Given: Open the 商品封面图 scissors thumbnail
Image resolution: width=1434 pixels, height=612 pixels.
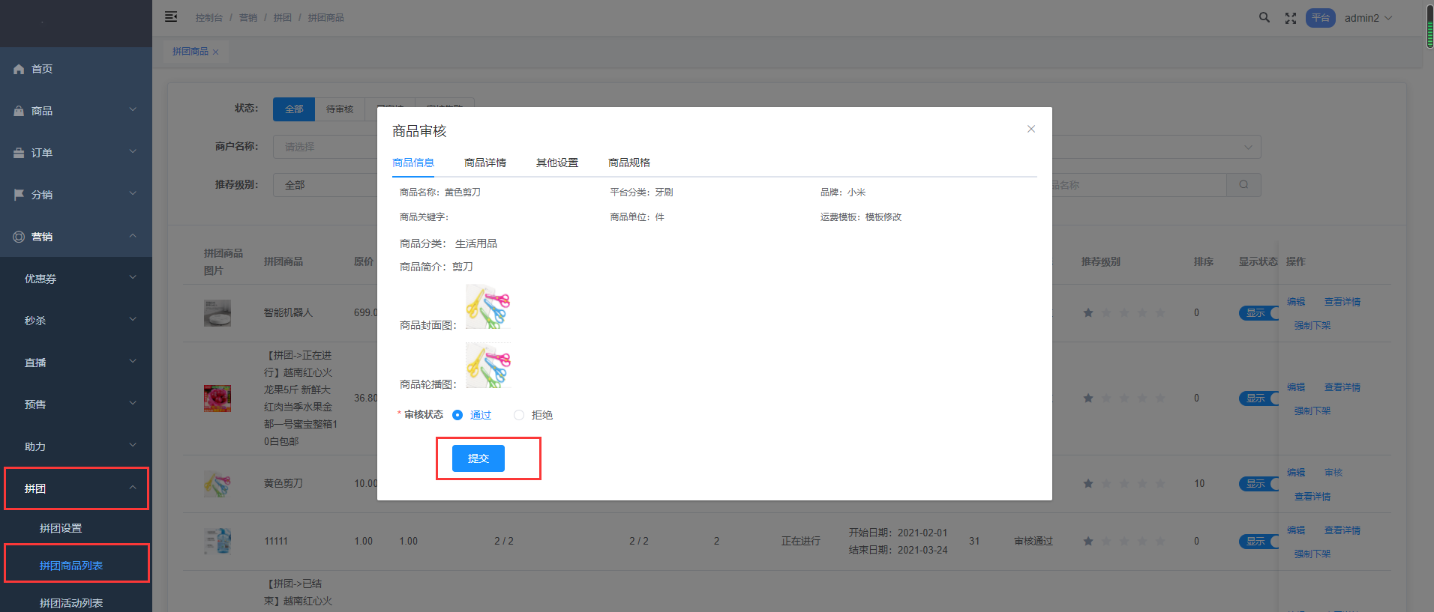Looking at the screenshot, I should (487, 306).
